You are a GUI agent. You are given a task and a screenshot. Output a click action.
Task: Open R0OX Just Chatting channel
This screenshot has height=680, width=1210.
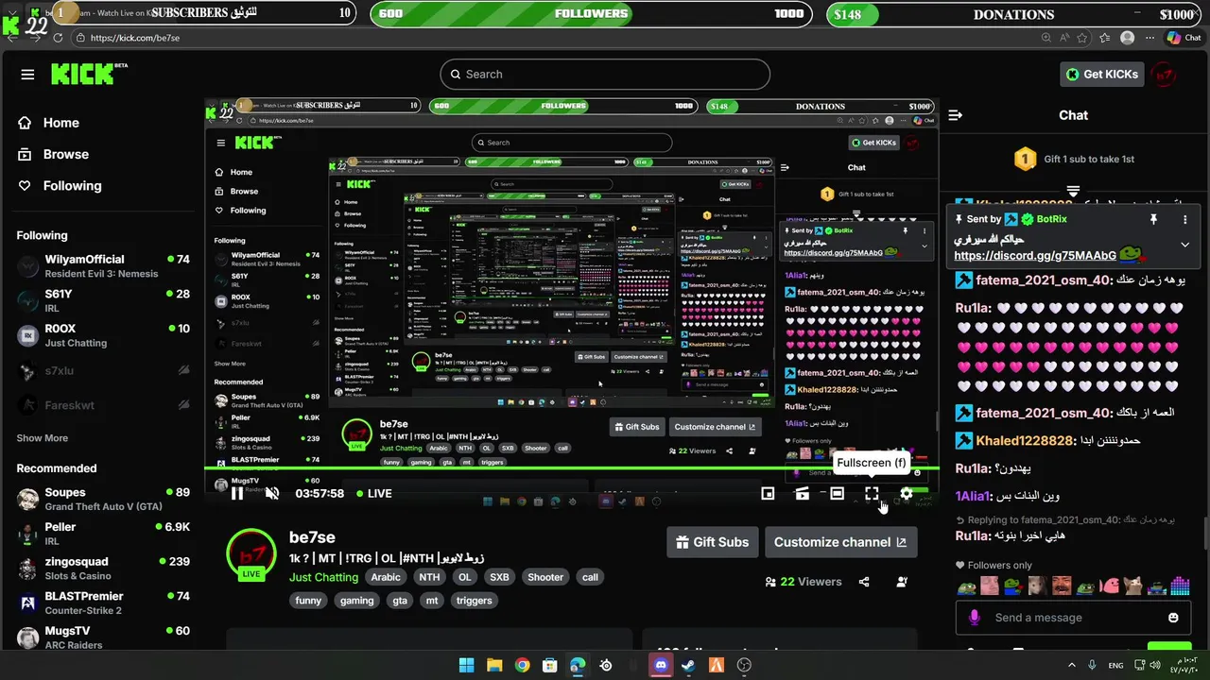pyautogui.click(x=103, y=335)
